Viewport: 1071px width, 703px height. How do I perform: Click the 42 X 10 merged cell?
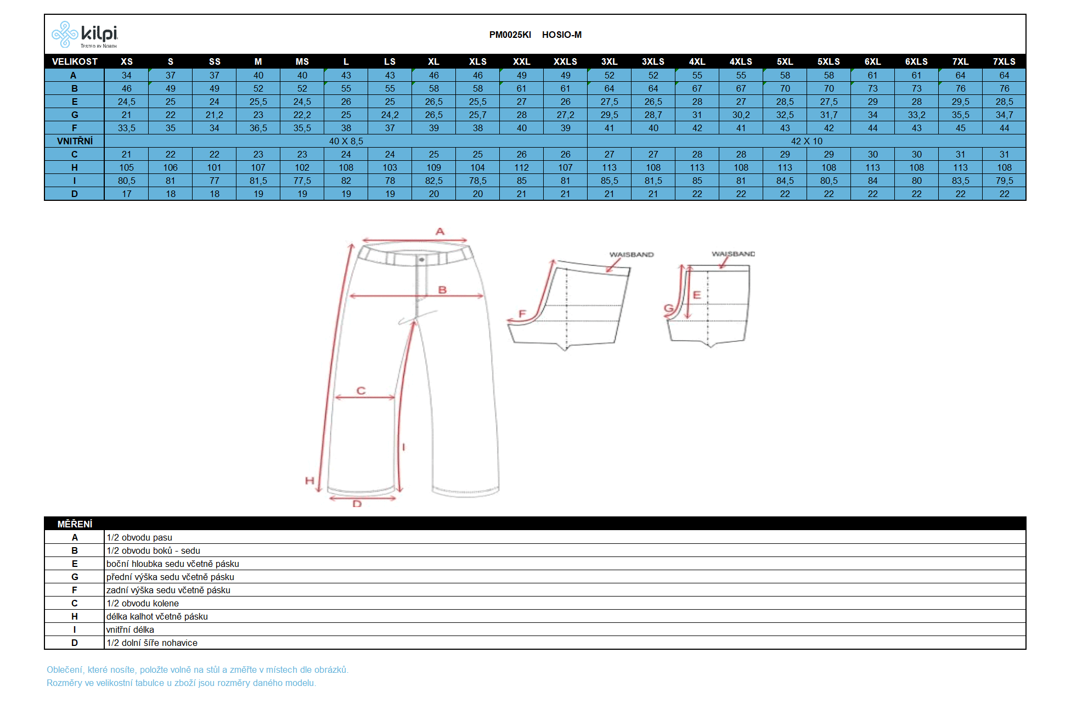point(806,141)
